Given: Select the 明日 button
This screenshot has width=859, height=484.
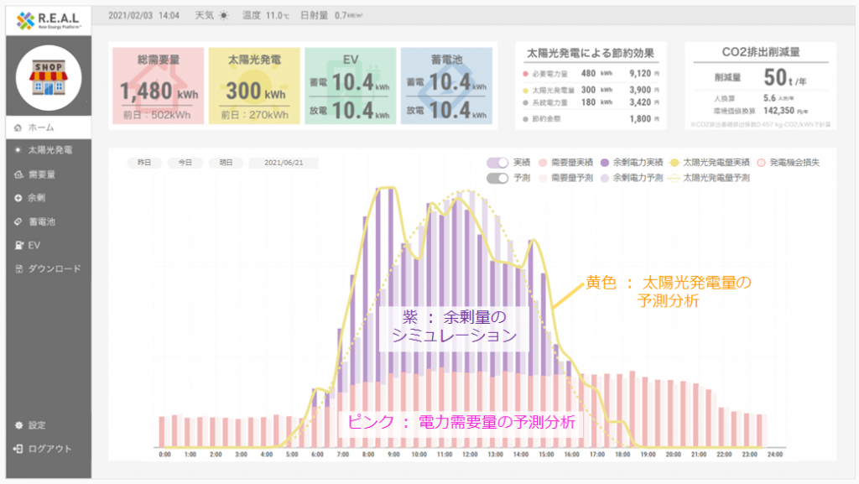Looking at the screenshot, I should (x=226, y=163).
